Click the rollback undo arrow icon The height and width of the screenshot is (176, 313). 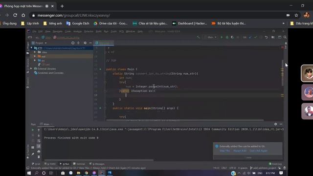266,37
